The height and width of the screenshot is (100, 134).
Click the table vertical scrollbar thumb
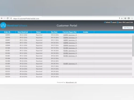(x=133, y=46)
